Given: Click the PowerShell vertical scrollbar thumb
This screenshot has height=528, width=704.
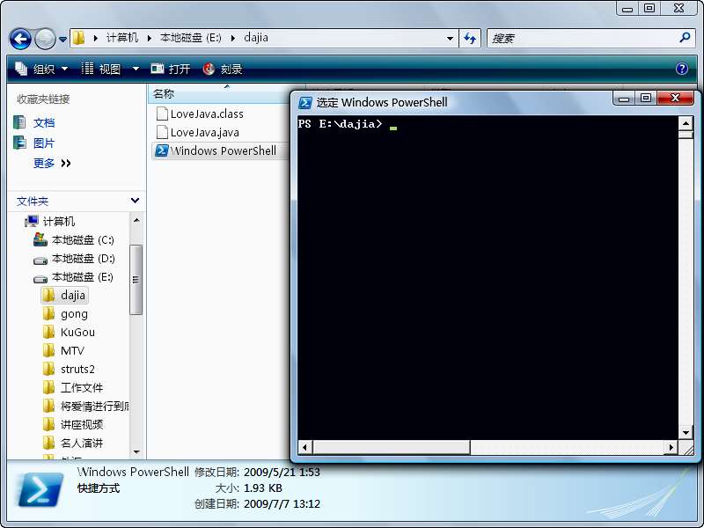Looking at the screenshot, I should point(686,135).
